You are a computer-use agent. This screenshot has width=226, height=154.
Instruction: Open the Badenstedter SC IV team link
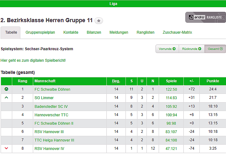(51, 106)
